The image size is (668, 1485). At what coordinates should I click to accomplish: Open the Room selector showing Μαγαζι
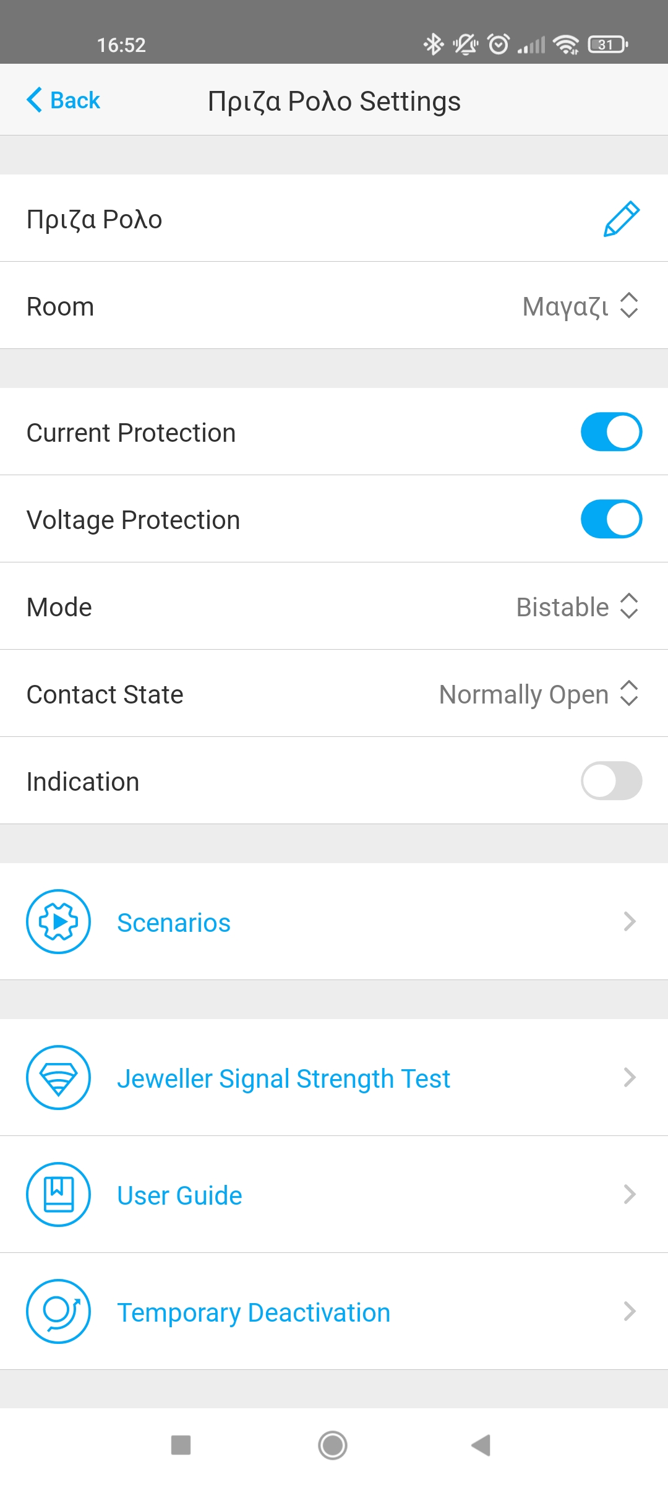coord(580,306)
